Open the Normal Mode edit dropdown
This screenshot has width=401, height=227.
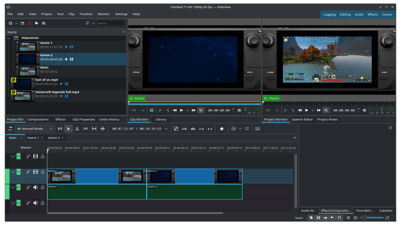point(35,129)
